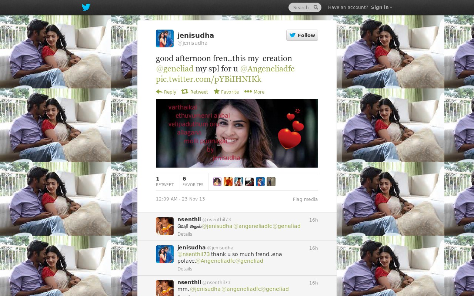Click nsenthil's avatar in first reply
Viewport: 474px width, 296px height.
(165, 226)
